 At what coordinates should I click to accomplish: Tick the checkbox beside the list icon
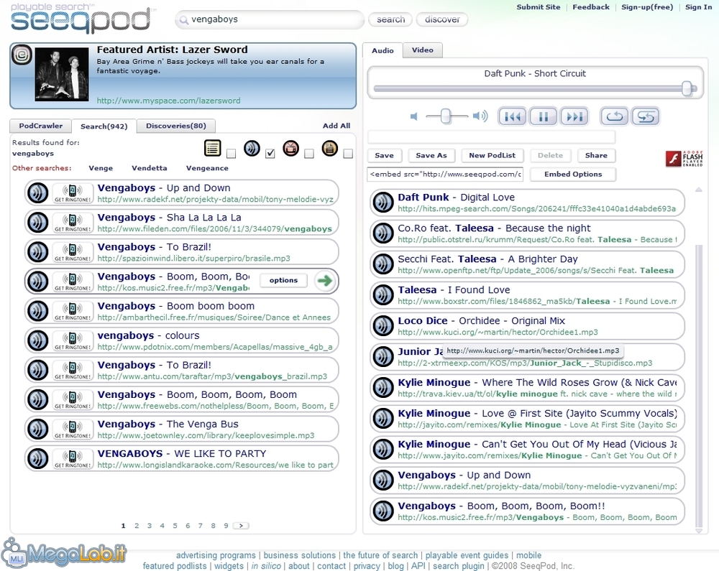point(231,154)
